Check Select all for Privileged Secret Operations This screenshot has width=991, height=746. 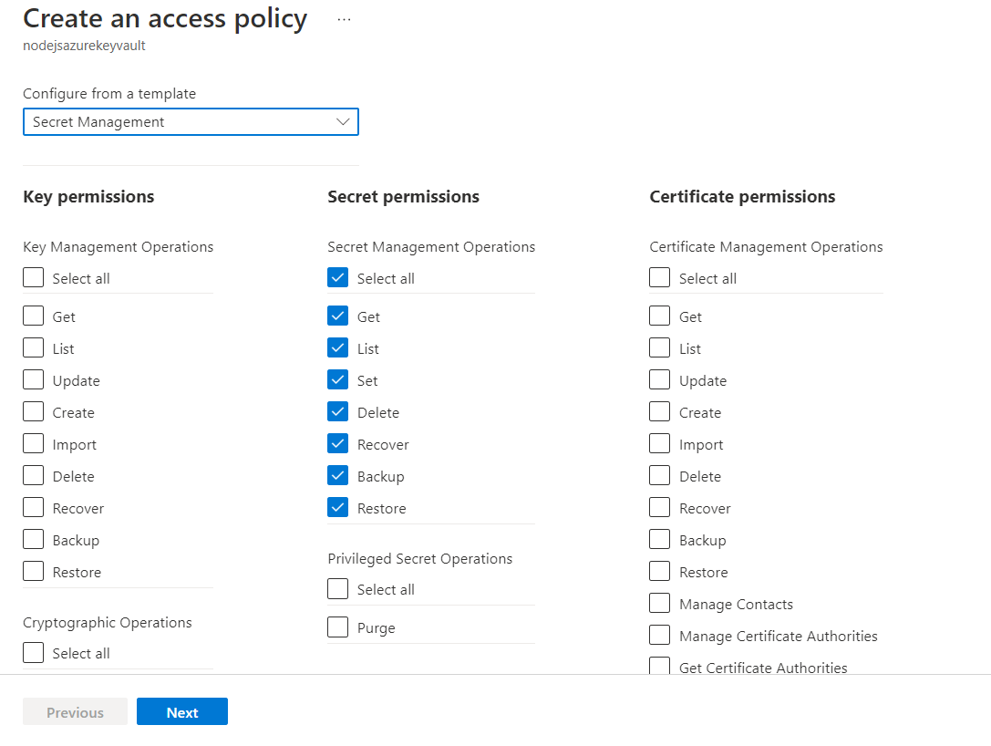click(x=338, y=589)
